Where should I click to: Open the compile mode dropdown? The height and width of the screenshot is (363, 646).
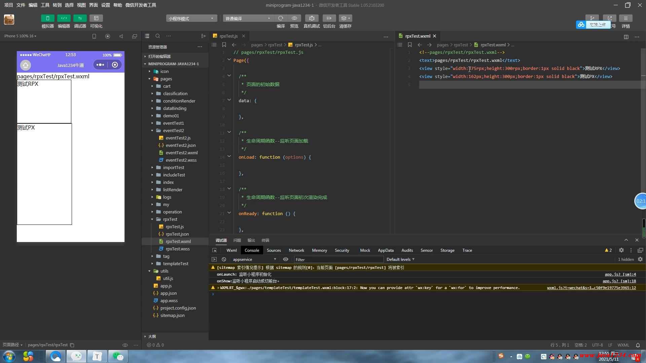pos(248,18)
